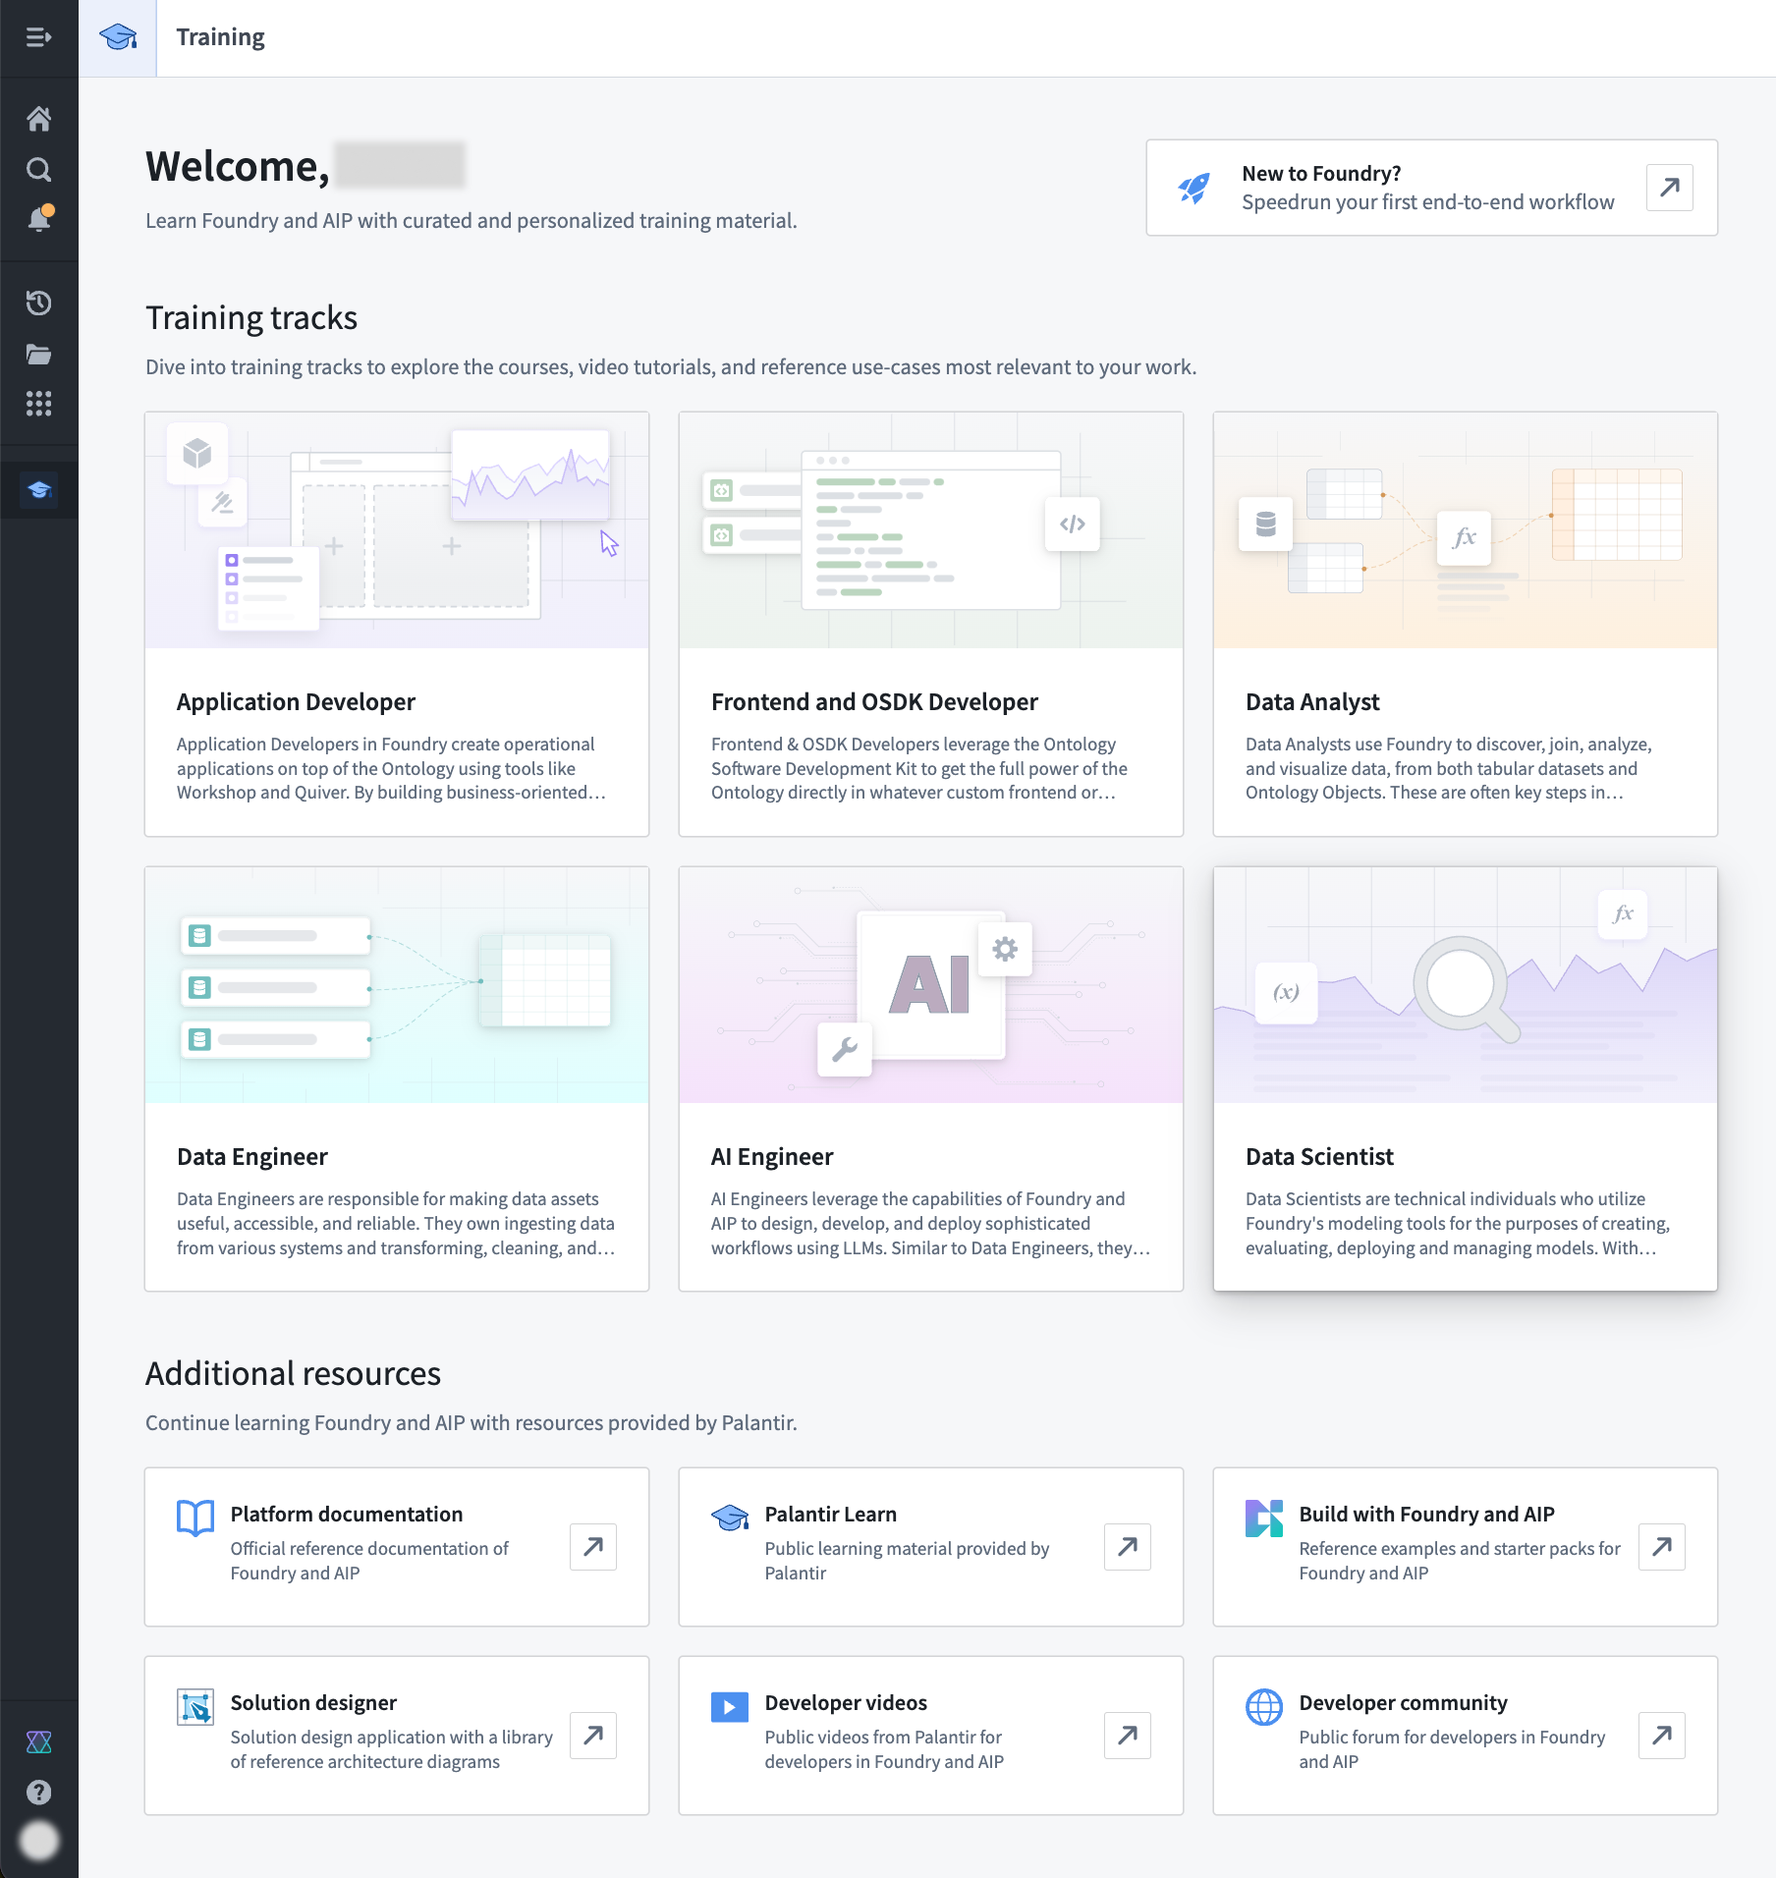Screen dimensions: 1776x1878
Task: Click Build with Foundry and AIP logo icon
Action: tap(1264, 1518)
